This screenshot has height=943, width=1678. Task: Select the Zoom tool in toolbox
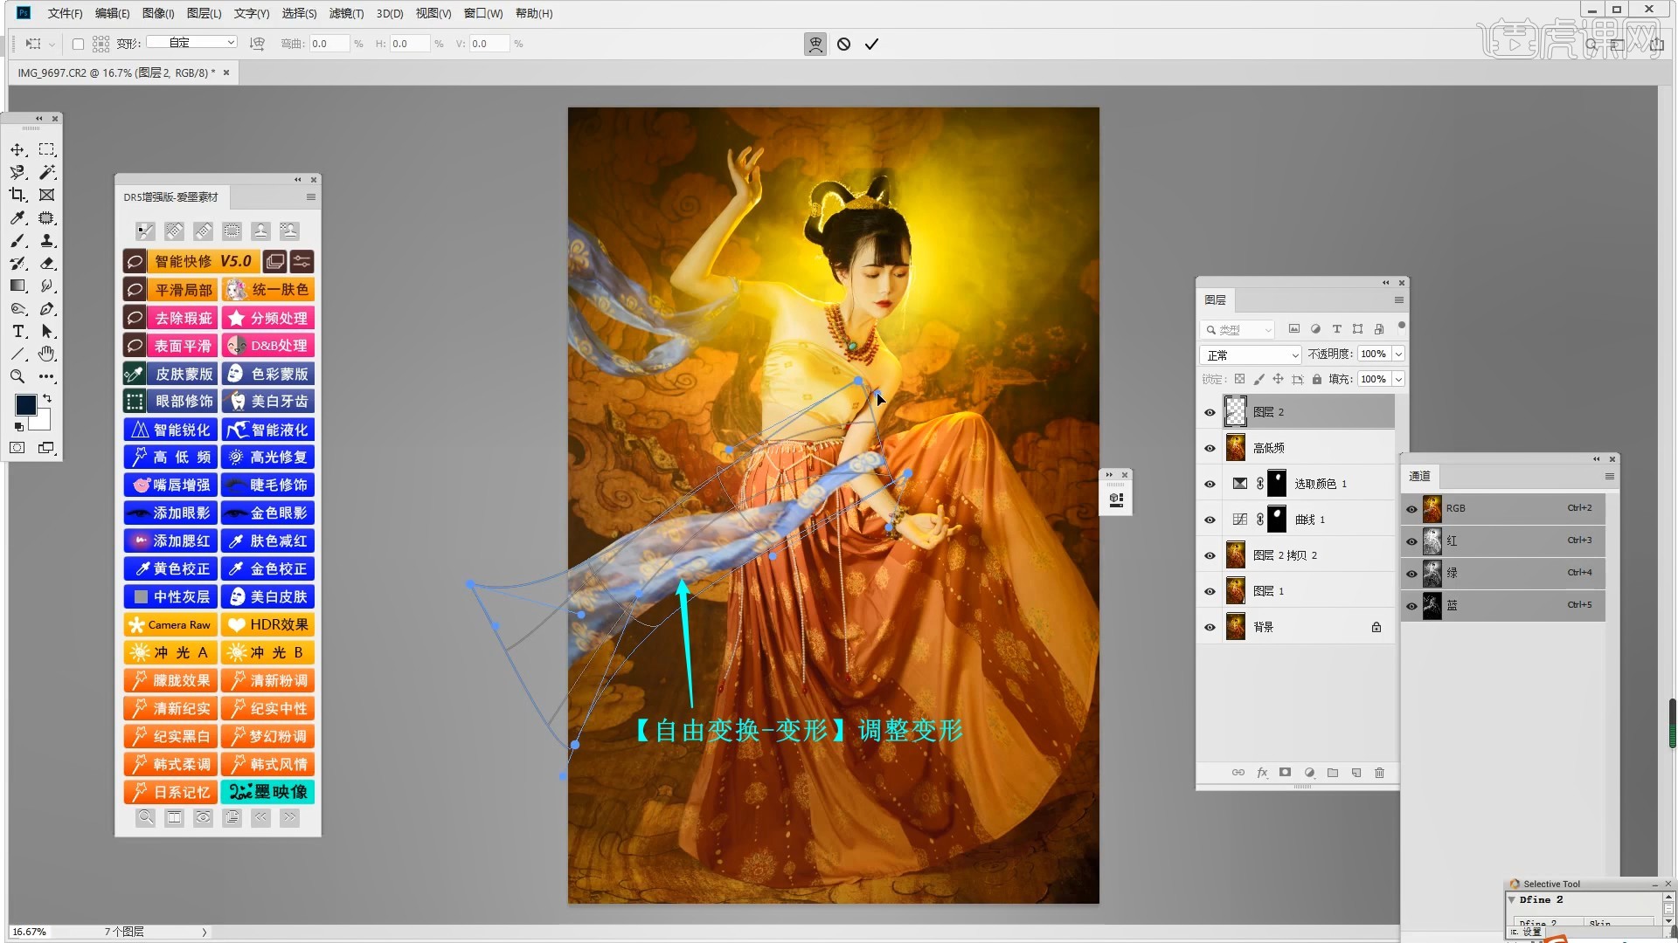[x=17, y=376]
